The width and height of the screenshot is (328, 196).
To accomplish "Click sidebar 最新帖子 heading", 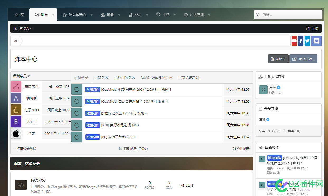I will coord(272,147).
